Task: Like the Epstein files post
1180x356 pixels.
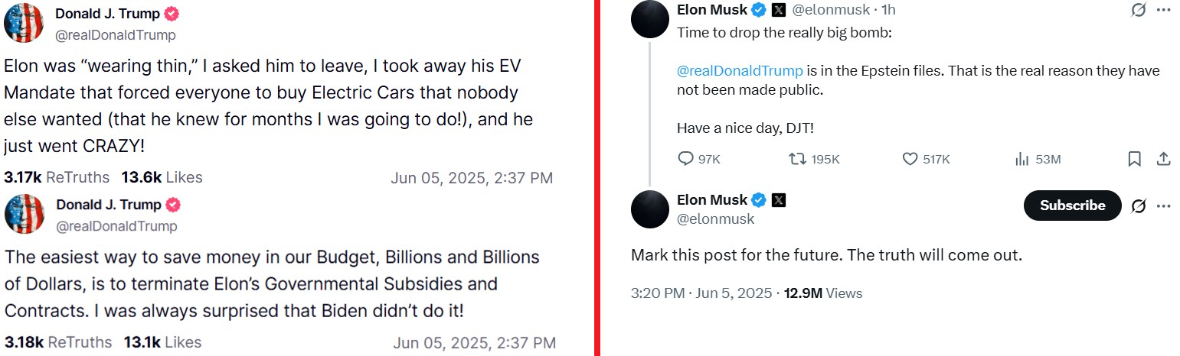Action: pos(910,159)
